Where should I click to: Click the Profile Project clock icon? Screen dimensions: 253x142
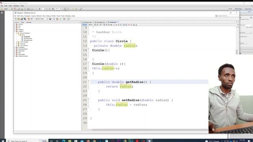click(68, 19)
